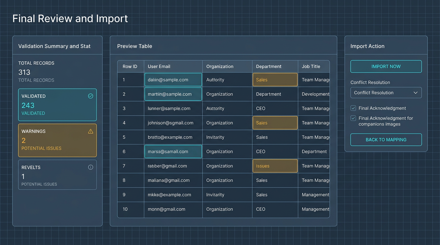Click the Validated check circle icon
The width and height of the screenshot is (440, 245).
tap(90, 96)
